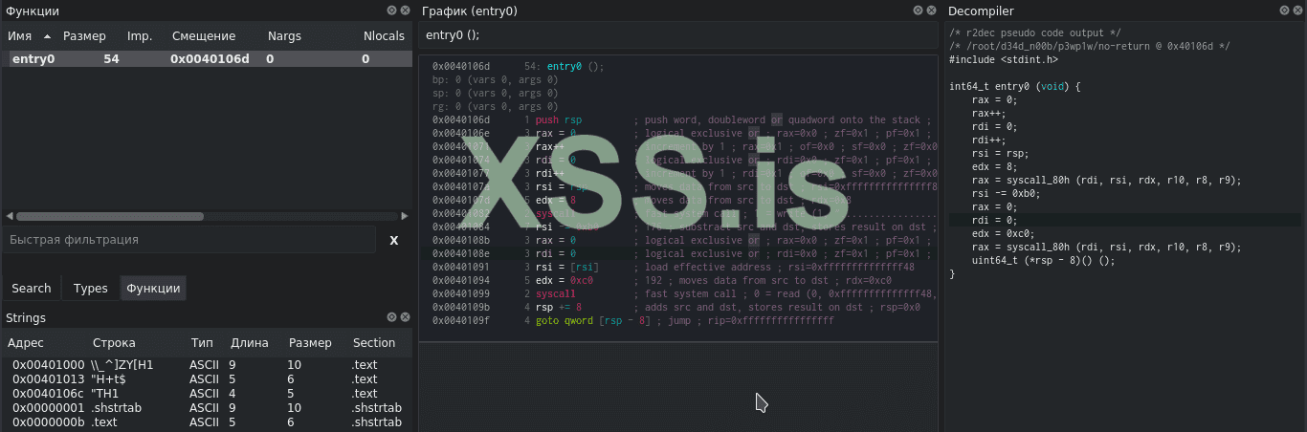Select the Функции tab at bottom
The width and height of the screenshot is (1307, 432).
click(153, 288)
